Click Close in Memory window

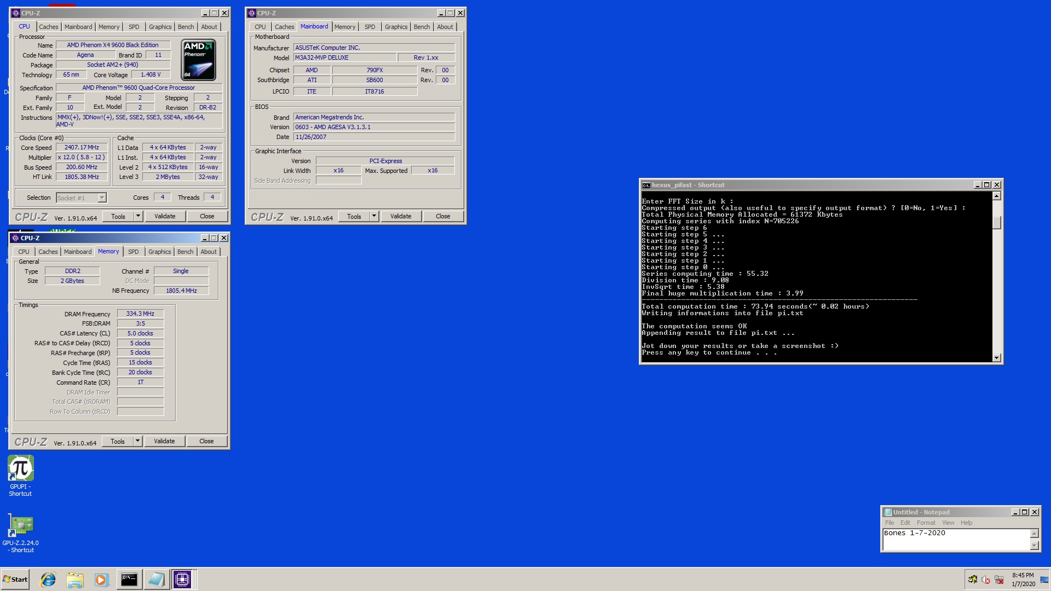click(x=206, y=441)
